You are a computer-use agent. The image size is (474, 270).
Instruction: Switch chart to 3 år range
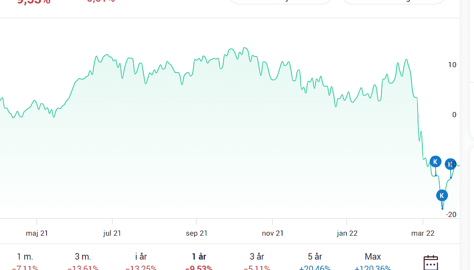coord(257,257)
